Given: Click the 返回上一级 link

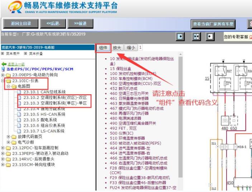Looking at the screenshot, I should [16, 64].
